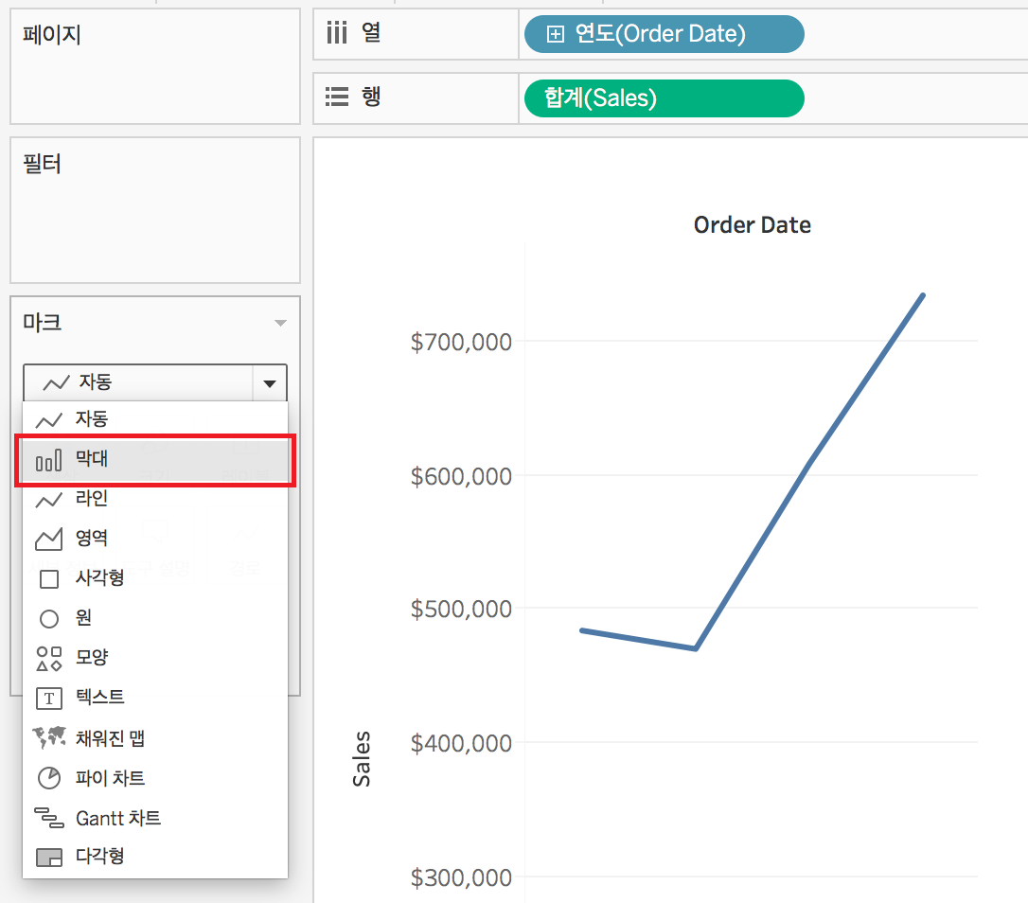This screenshot has height=903, width=1028.
Task: Click the Gantt icon beside Gantt 차트
Action: (x=49, y=818)
